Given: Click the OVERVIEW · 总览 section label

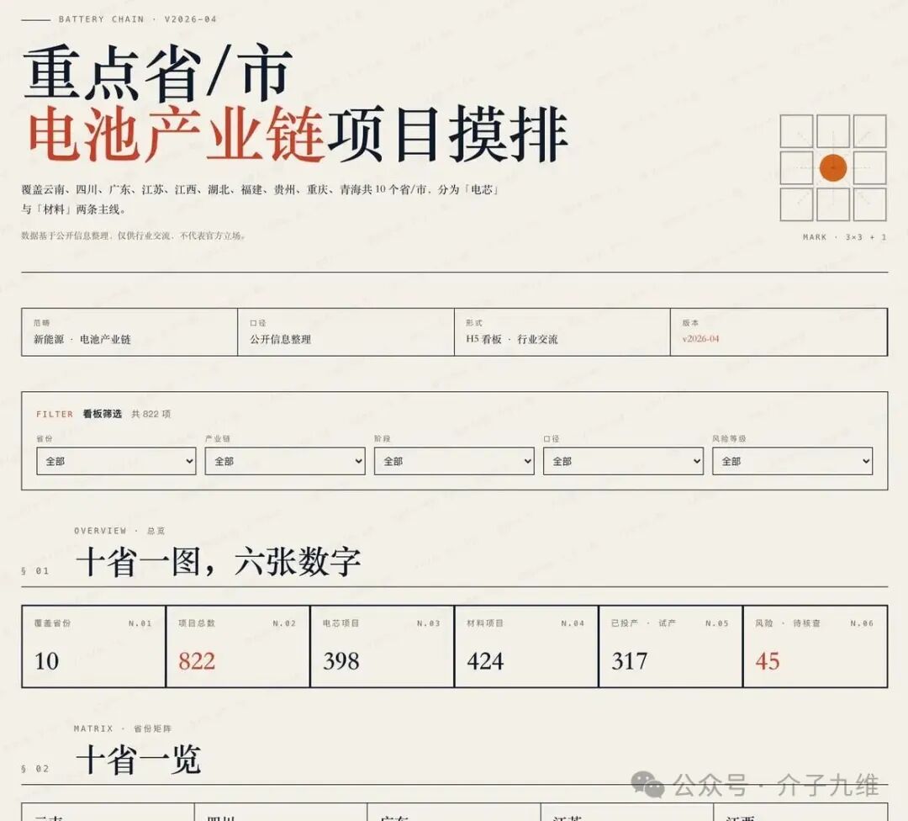Looking at the screenshot, I should pos(119,531).
